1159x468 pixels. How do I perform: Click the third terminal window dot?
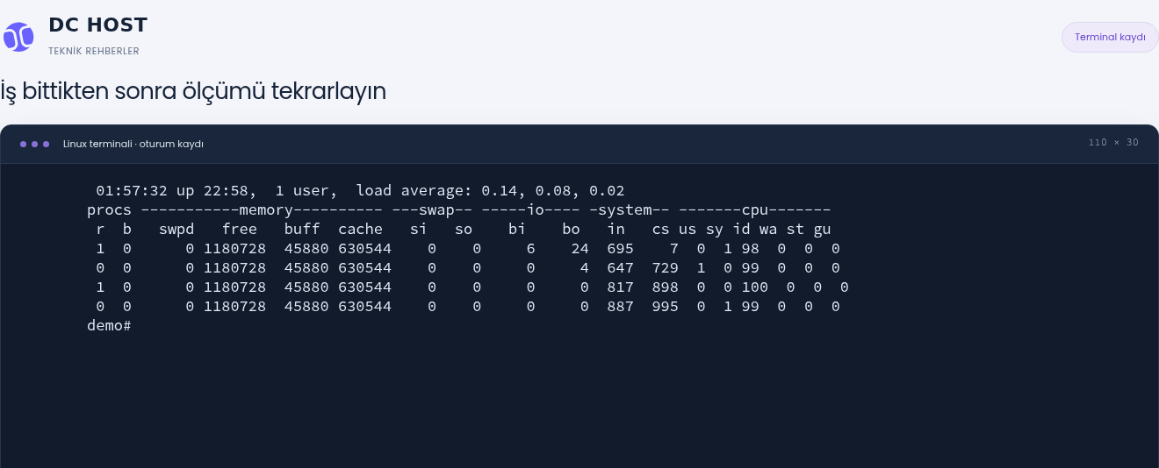tap(47, 144)
